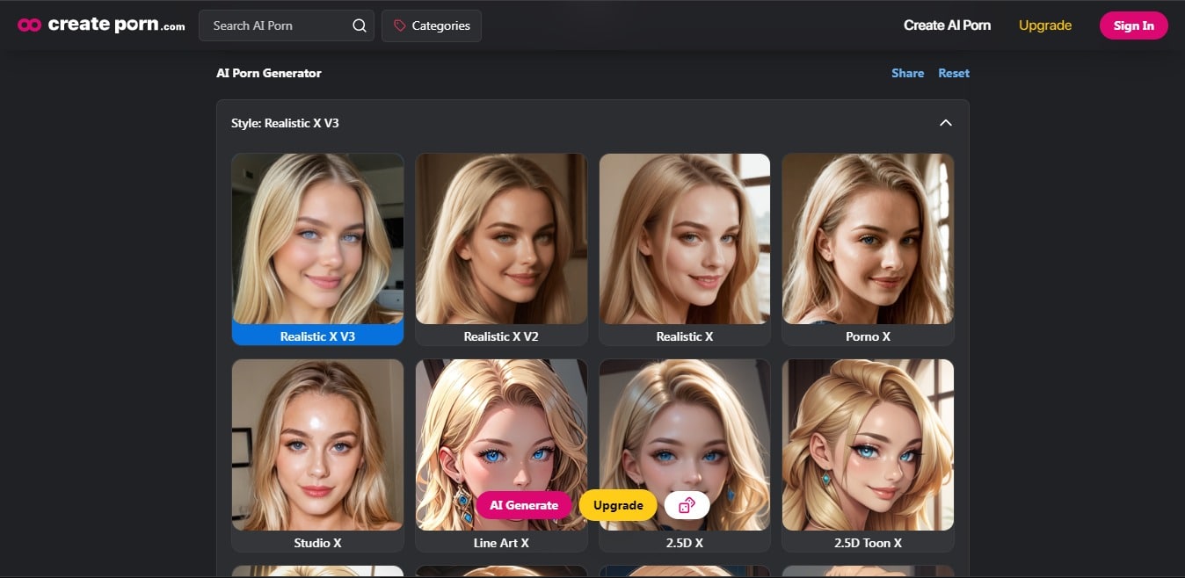Click the yellow floating Upgrade button

[x=618, y=505]
